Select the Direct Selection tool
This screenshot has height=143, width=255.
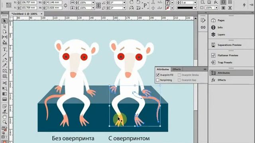(x=4, y=26)
